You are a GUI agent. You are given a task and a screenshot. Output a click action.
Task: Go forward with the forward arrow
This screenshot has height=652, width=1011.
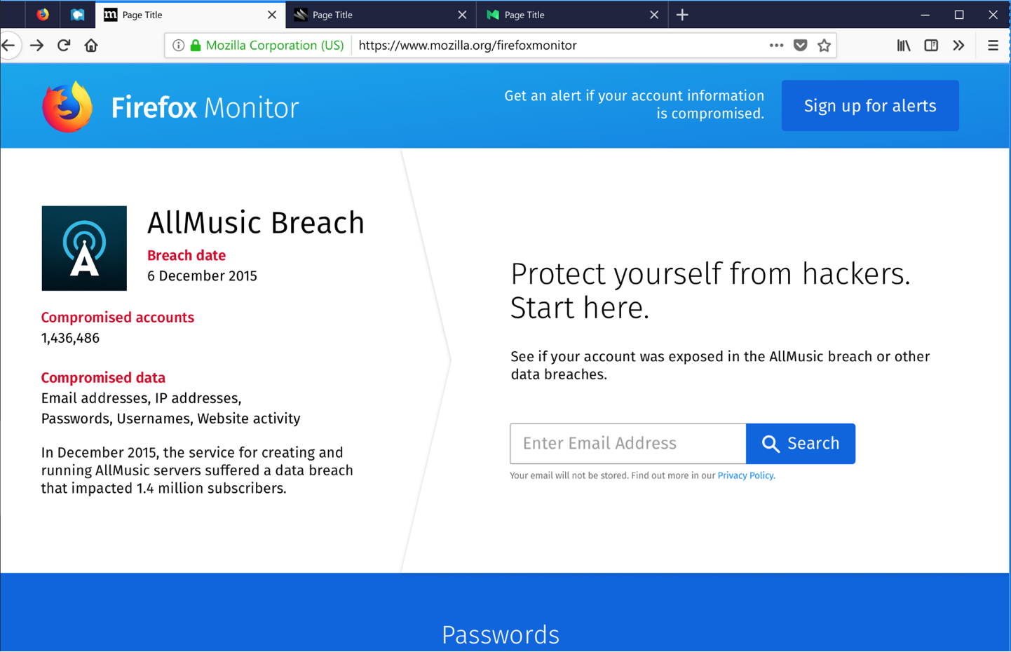36,46
